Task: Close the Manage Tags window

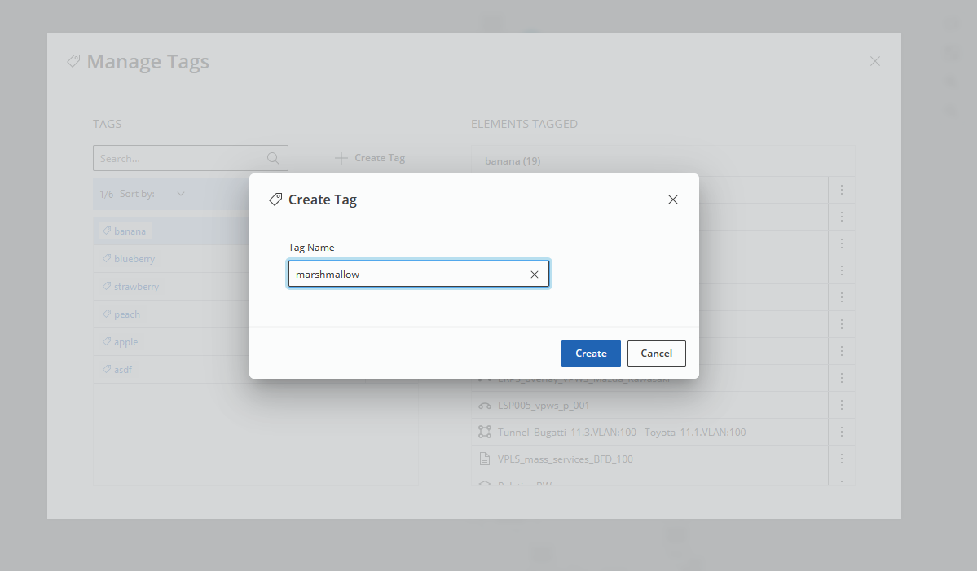Action: pos(874,61)
